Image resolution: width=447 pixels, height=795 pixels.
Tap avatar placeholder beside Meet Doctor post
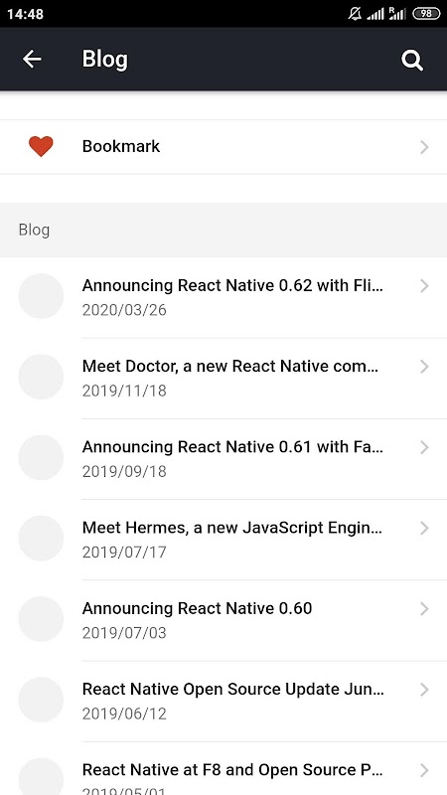(41, 377)
